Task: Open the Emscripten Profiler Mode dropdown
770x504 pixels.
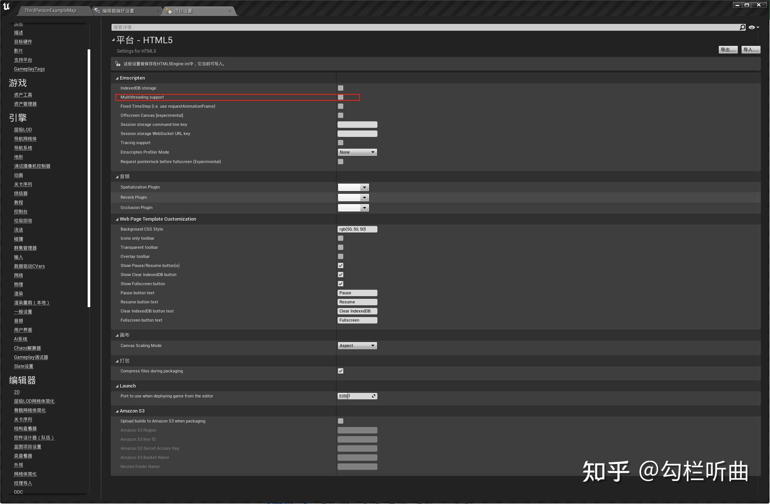Action: click(x=357, y=152)
